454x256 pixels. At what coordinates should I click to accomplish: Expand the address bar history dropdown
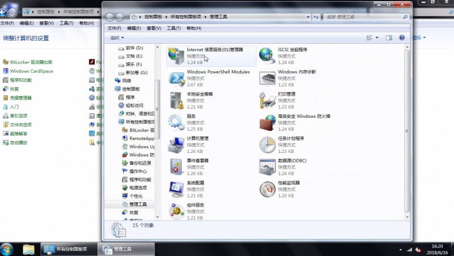tap(308, 17)
